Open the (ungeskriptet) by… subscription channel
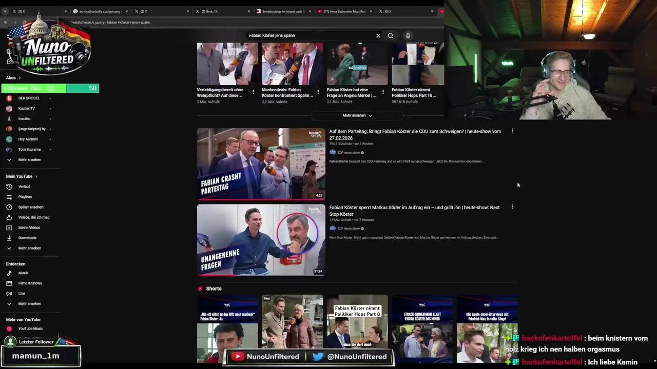657x369 pixels. point(33,129)
